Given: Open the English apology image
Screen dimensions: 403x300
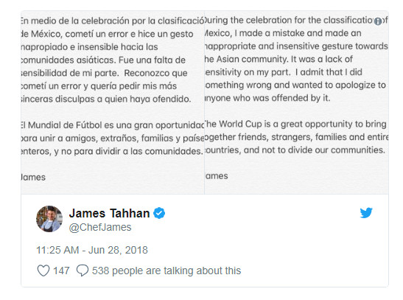Looking at the screenshot, I should tap(297, 102).
